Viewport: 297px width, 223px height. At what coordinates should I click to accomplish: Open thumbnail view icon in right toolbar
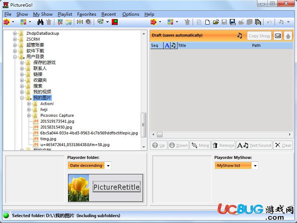click(x=170, y=22)
